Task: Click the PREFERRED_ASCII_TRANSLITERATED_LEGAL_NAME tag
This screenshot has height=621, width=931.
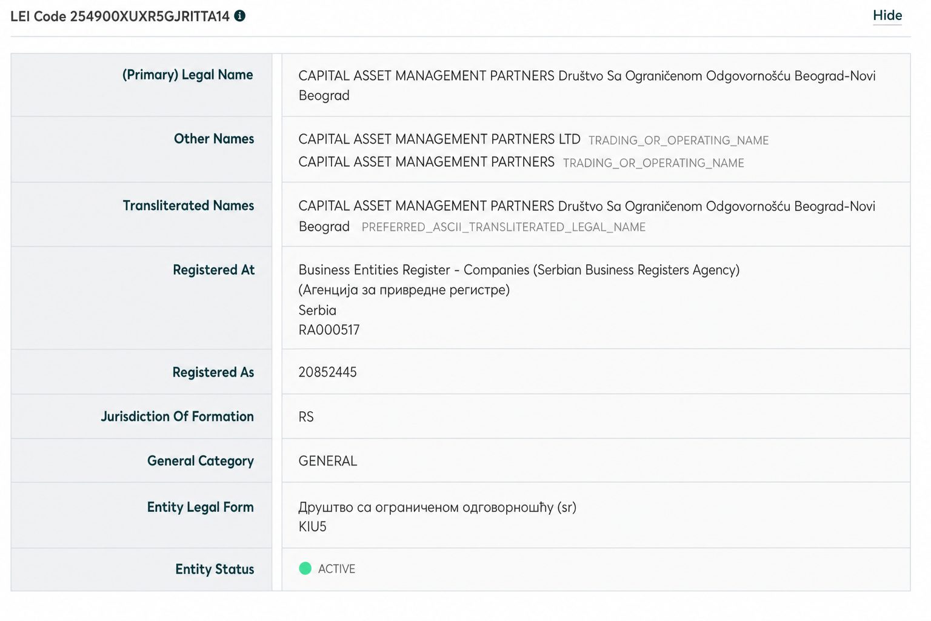Action: (504, 227)
